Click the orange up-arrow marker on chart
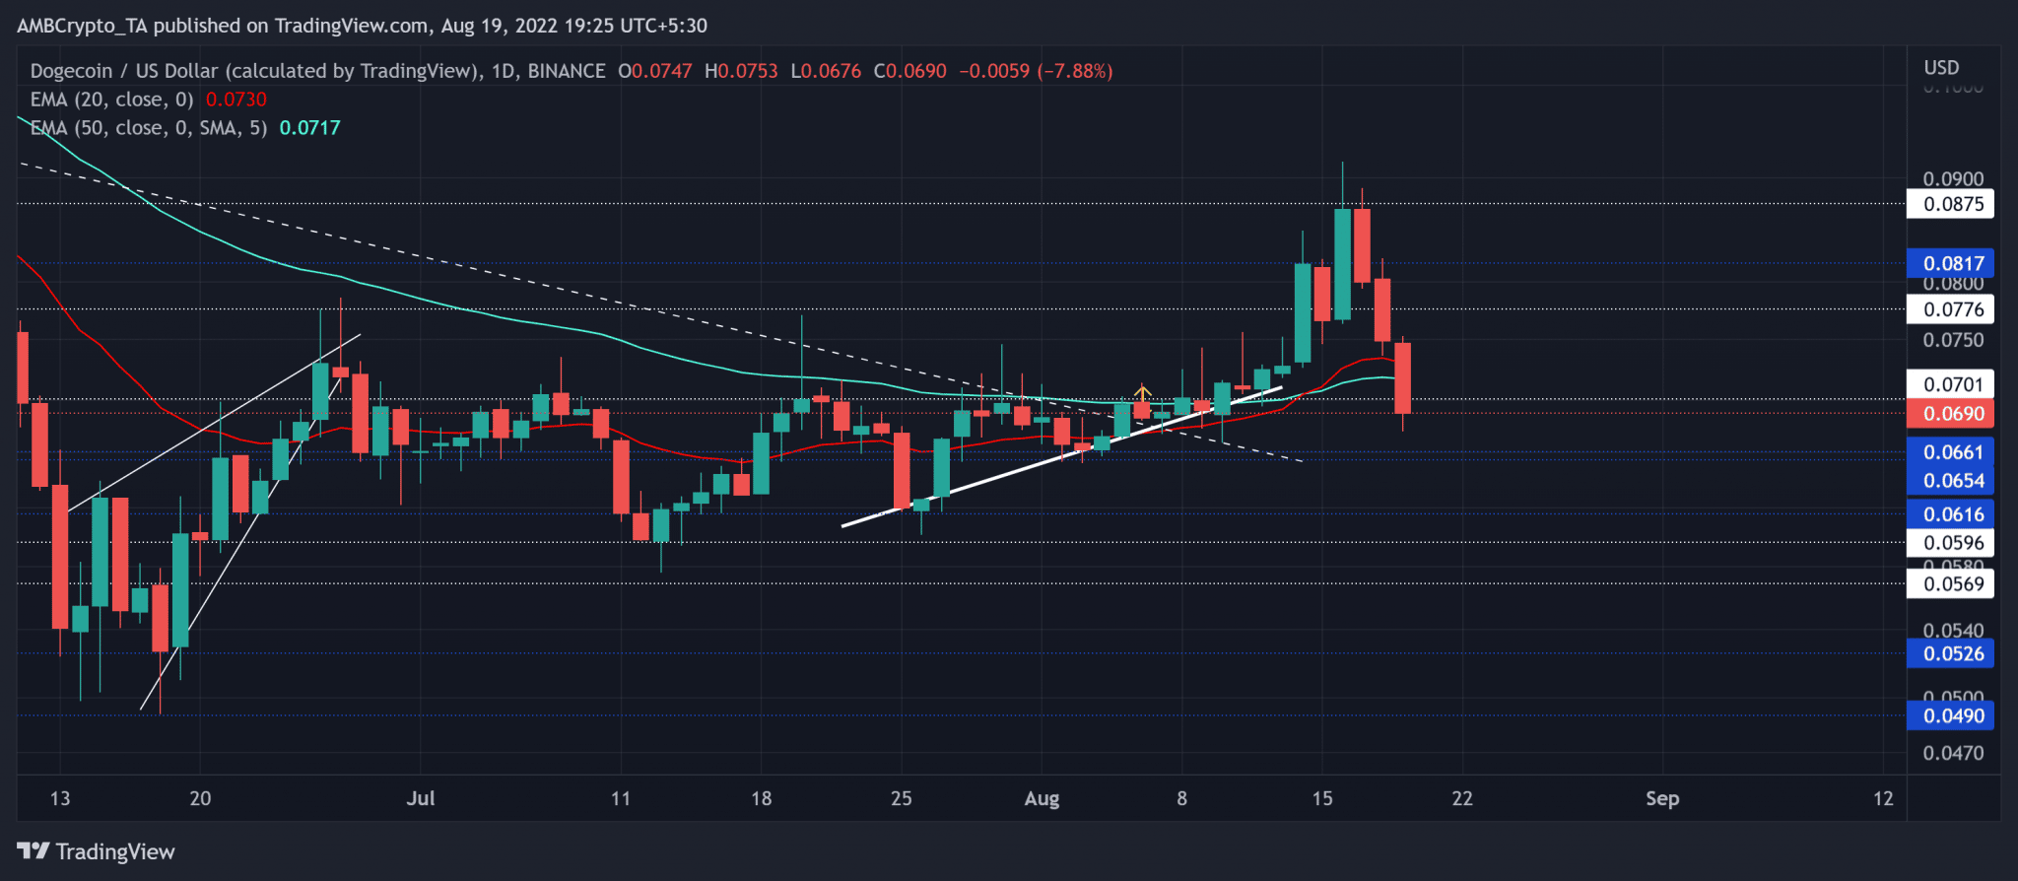The height and width of the screenshot is (881, 2018). [1142, 392]
